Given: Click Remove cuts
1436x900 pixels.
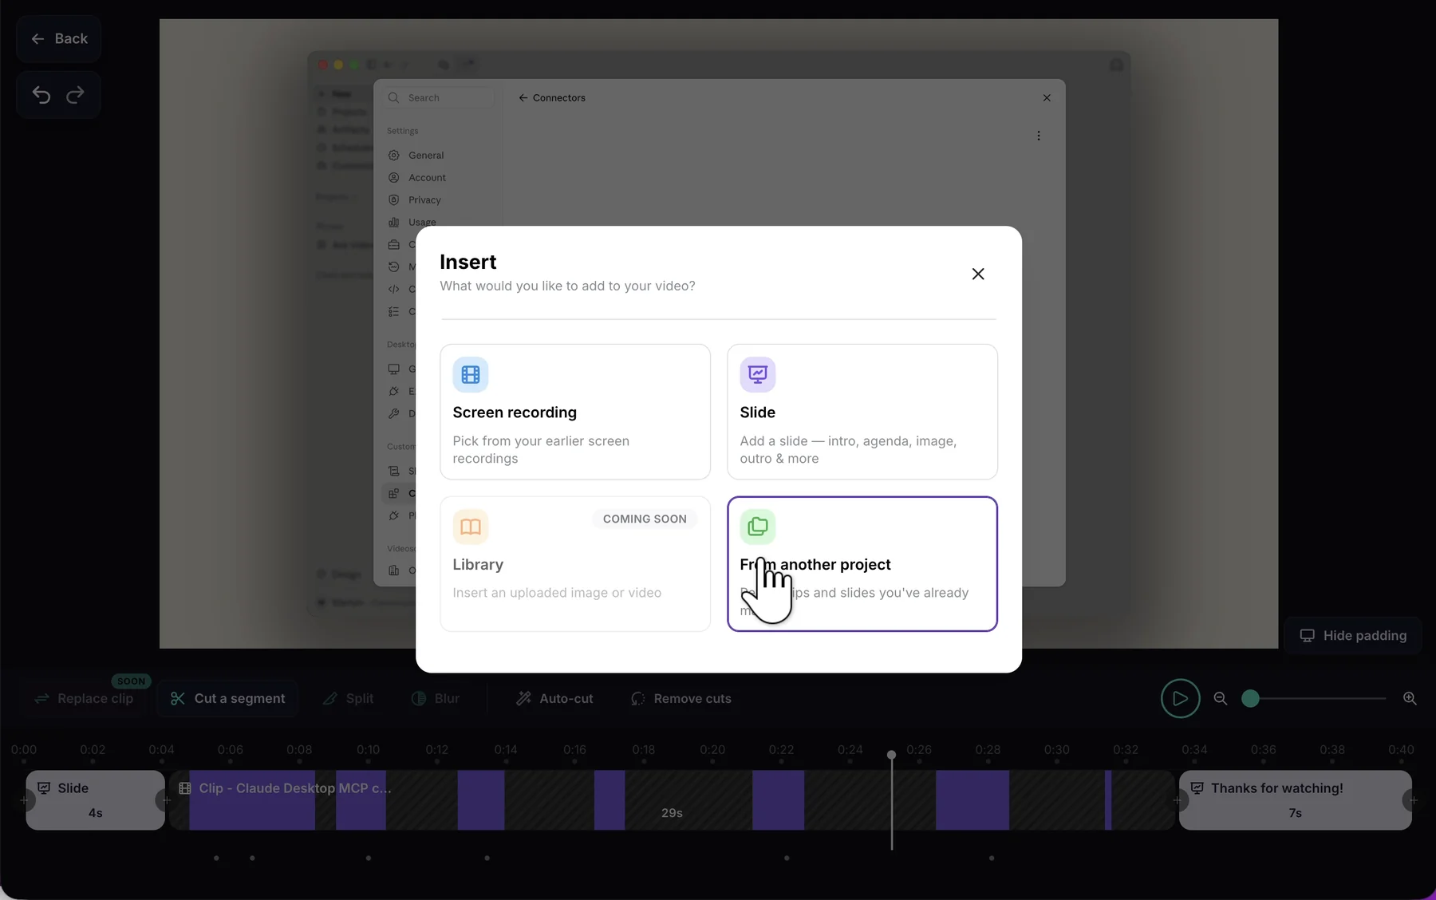Looking at the screenshot, I should [681, 698].
